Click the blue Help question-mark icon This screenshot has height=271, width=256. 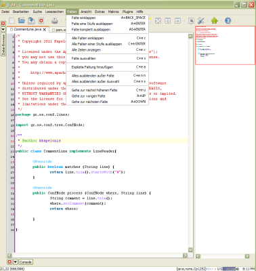tap(228, 21)
